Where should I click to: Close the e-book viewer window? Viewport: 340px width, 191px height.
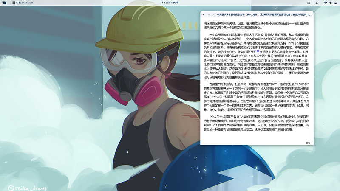(x=204, y=14)
